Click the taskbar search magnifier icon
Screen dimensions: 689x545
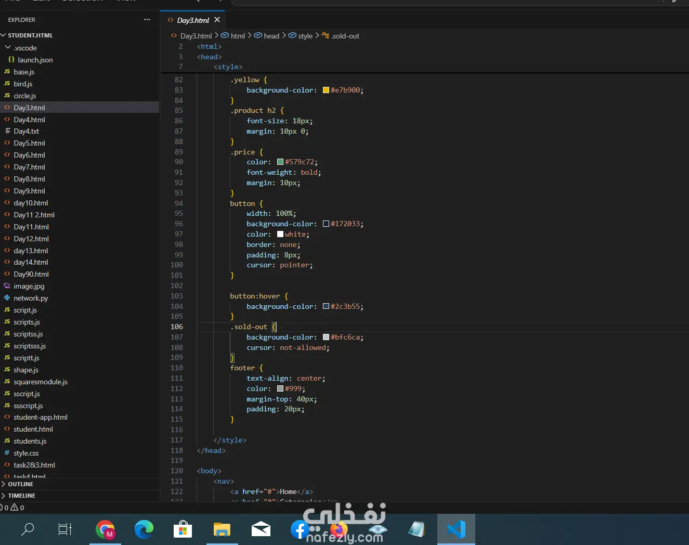click(x=28, y=529)
